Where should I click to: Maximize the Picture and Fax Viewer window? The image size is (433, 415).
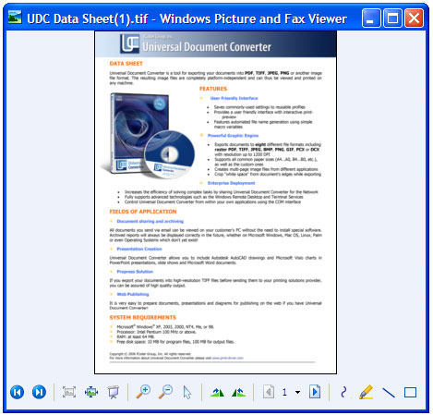point(392,18)
